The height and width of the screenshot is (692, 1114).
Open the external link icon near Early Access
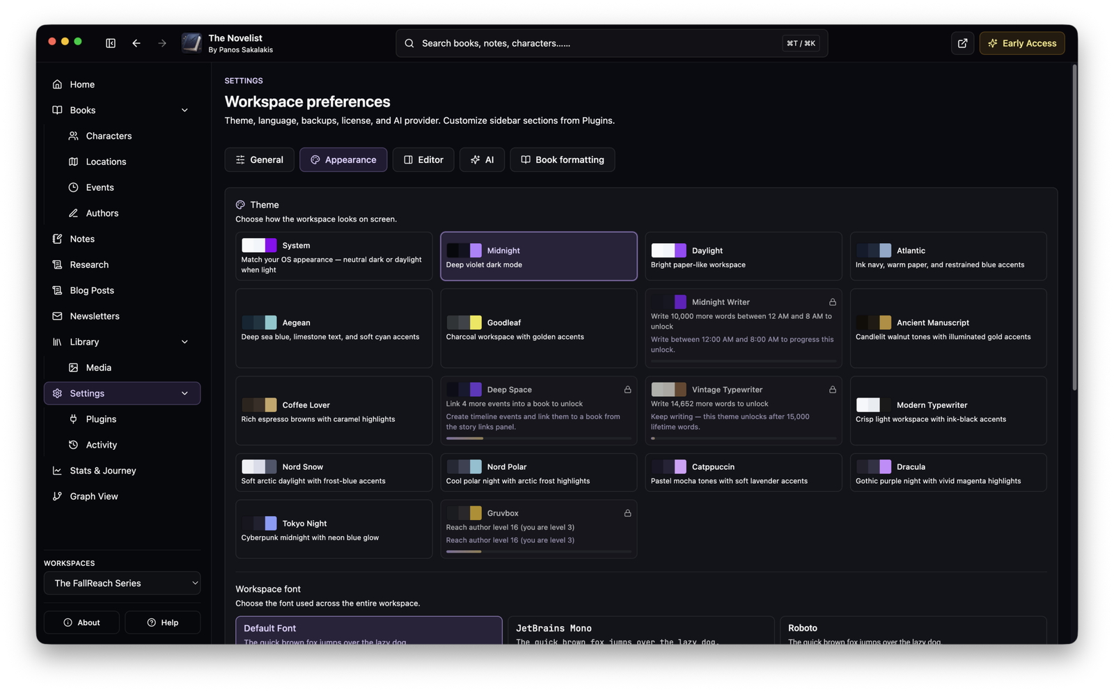click(962, 43)
